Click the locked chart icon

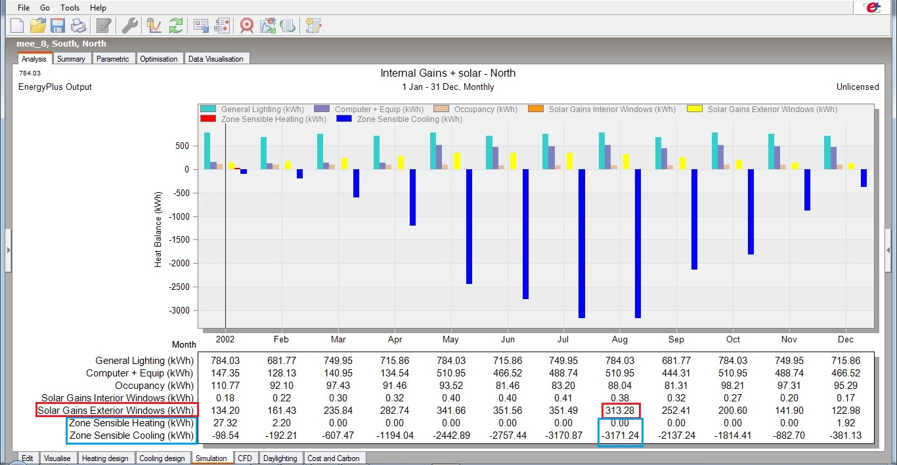(154, 26)
